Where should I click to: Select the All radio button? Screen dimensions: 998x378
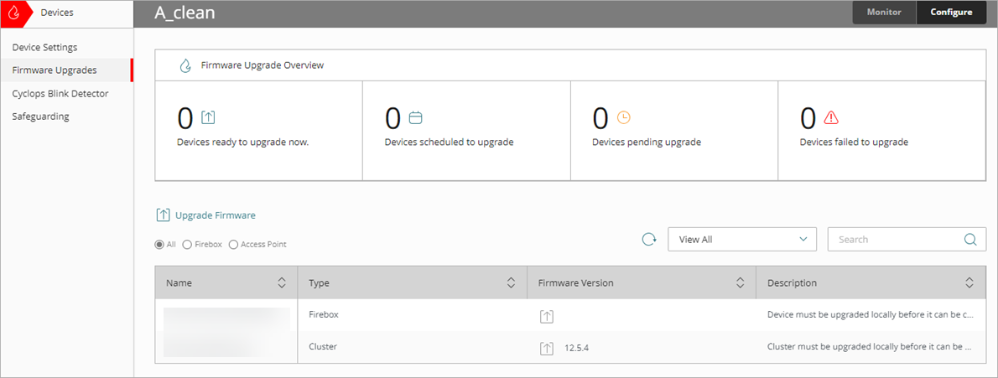tap(159, 245)
